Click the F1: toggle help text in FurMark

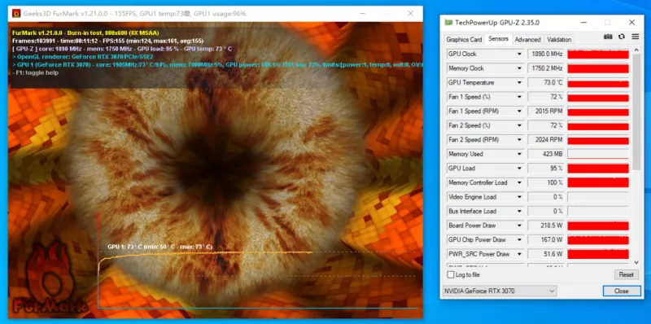pyautogui.click(x=35, y=72)
